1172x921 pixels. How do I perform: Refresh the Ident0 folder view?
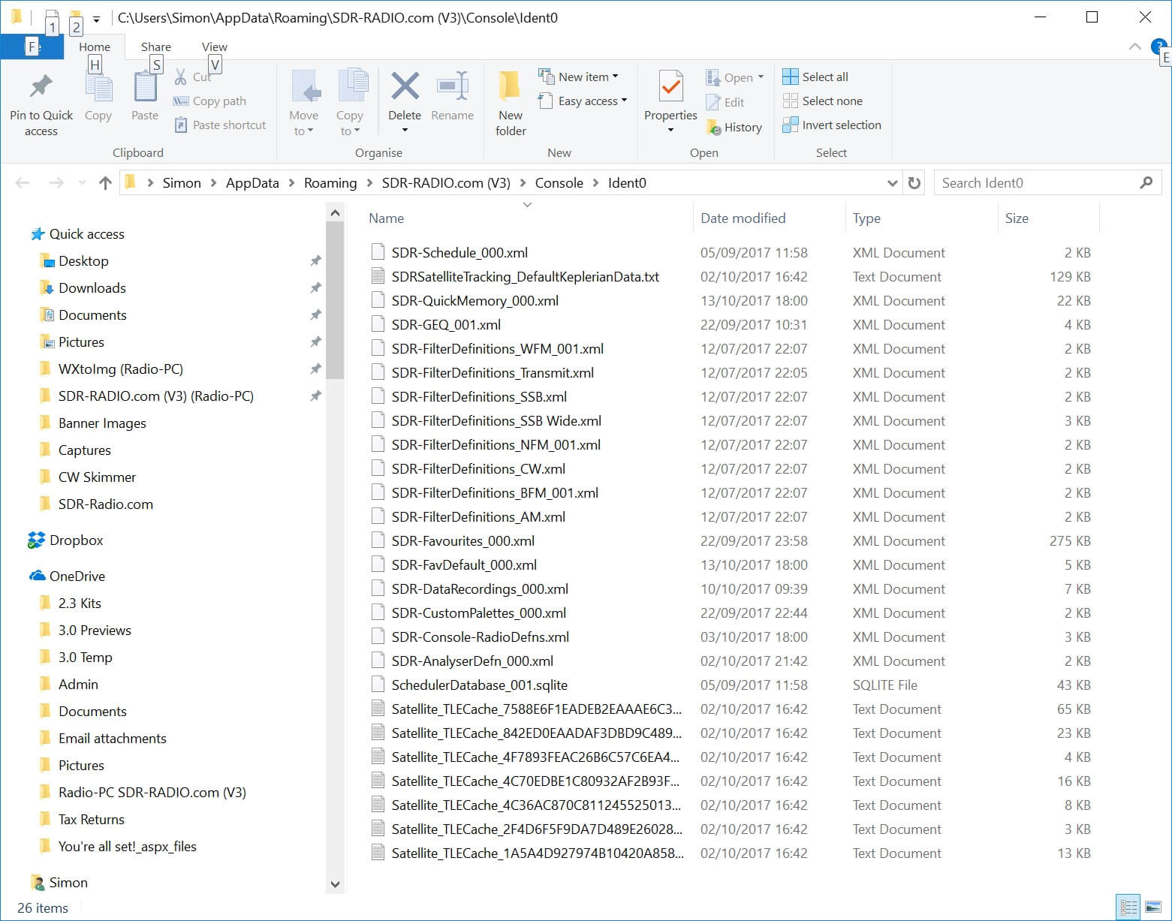914,183
